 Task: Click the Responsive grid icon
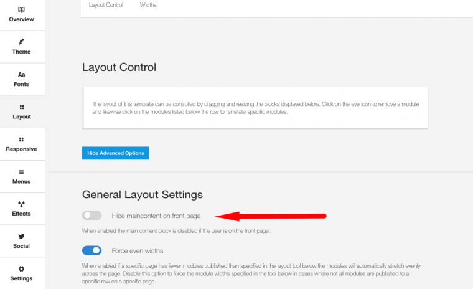pos(22,140)
